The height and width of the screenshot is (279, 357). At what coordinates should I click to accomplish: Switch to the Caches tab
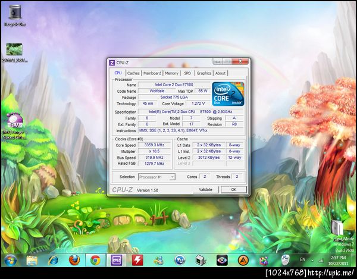[133, 73]
